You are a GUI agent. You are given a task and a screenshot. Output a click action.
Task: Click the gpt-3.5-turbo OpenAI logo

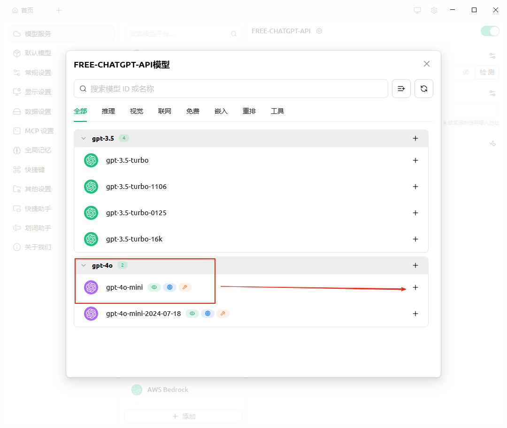tap(91, 160)
